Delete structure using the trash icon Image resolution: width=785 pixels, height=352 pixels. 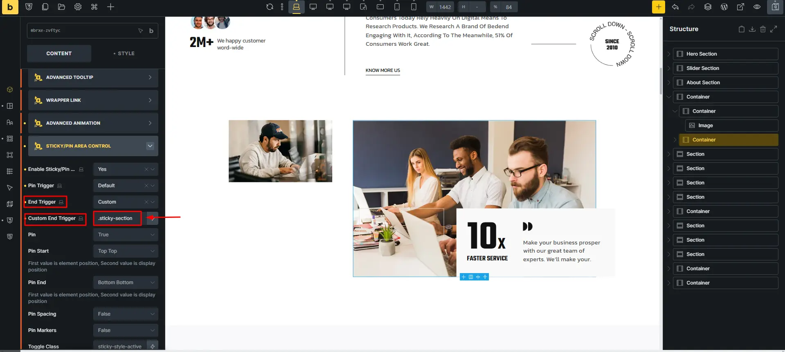(x=763, y=29)
